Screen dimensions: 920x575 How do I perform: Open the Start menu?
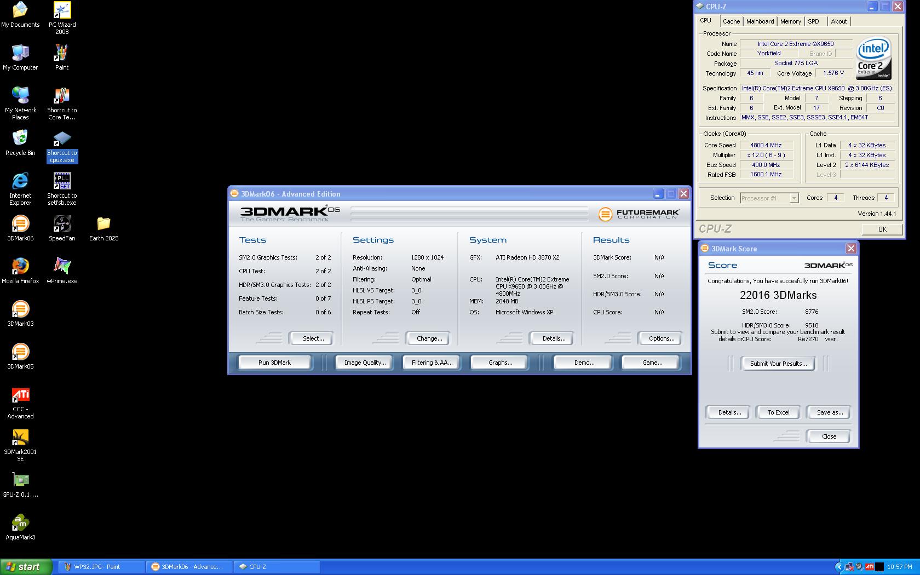tap(26, 567)
